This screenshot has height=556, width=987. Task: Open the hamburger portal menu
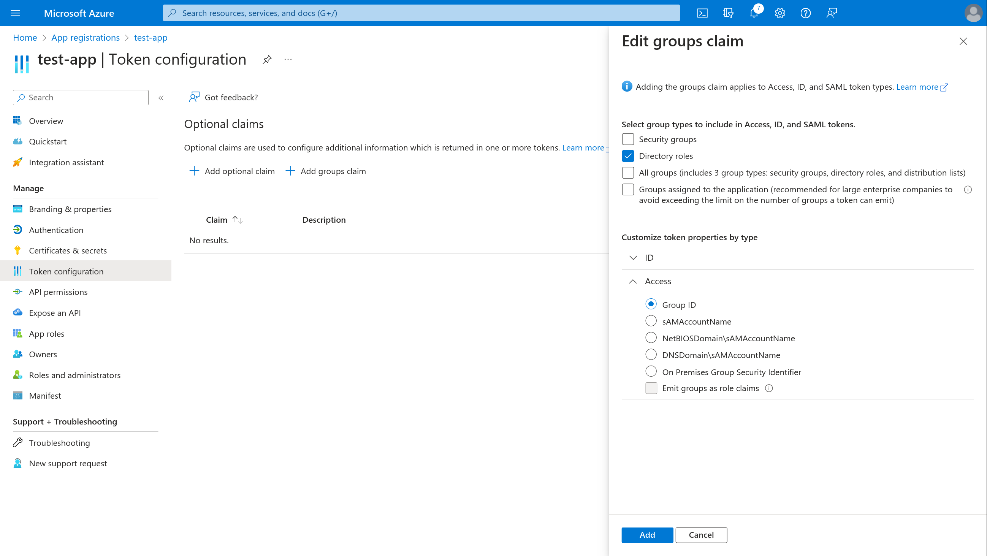[x=15, y=13]
